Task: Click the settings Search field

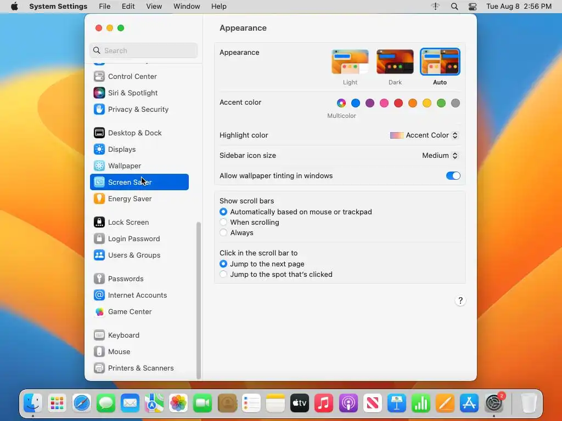Action: point(143,50)
